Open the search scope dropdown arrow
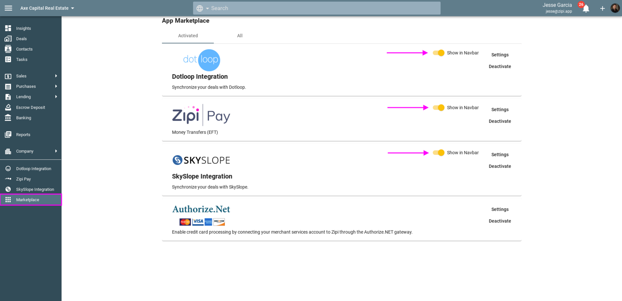Screen dimensions: 622x301 (x=208, y=8)
